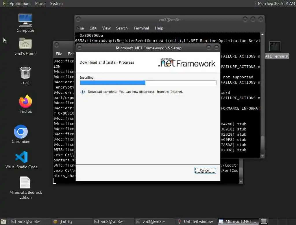The height and width of the screenshot is (225, 296).
Task: Click window menu button of front terminal
Action: [78, 19]
